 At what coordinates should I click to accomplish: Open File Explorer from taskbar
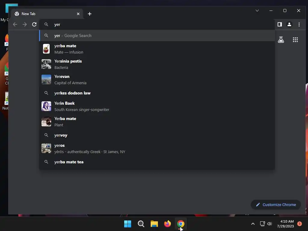[154, 224]
